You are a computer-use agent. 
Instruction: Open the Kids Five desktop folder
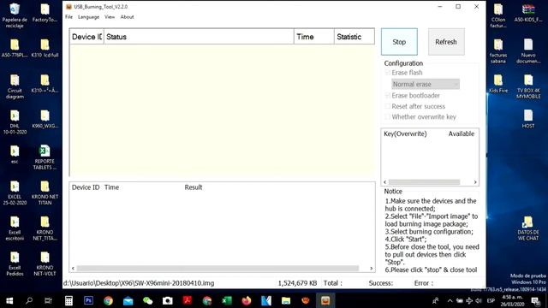coord(498,84)
